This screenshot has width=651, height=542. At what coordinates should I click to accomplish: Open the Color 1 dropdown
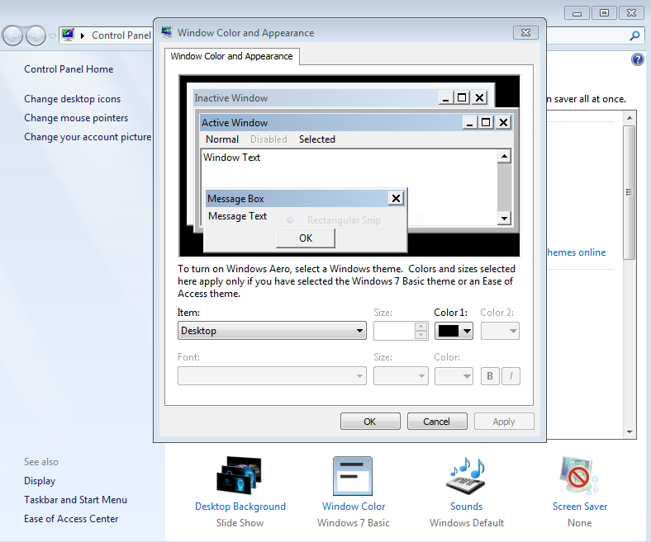pos(454,331)
